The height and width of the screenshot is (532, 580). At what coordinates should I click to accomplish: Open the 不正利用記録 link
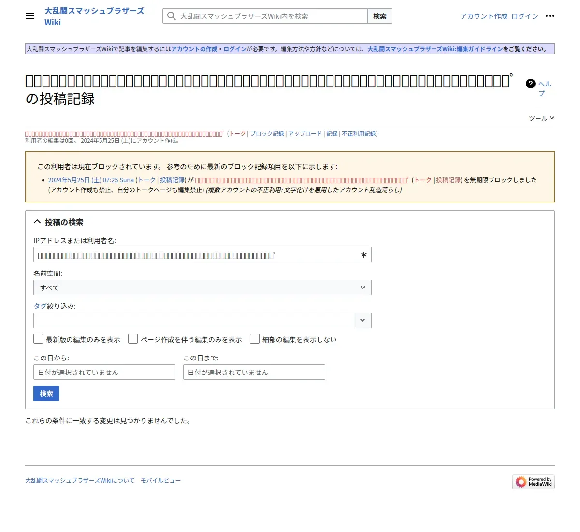pos(359,134)
